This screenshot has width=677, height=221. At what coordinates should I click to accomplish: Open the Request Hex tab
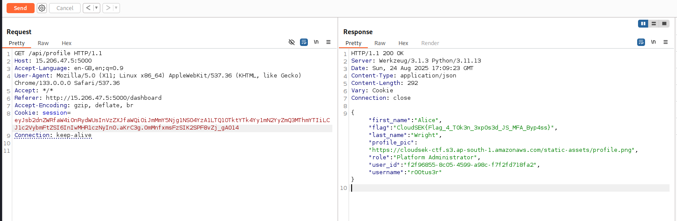coord(67,43)
